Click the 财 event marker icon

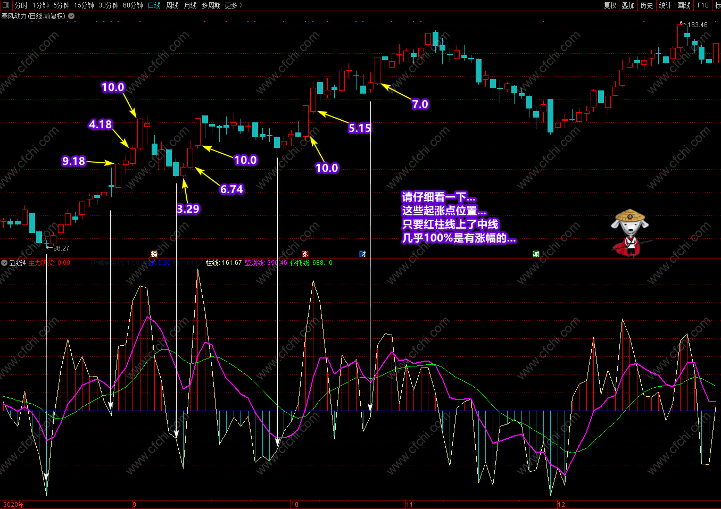[362, 254]
